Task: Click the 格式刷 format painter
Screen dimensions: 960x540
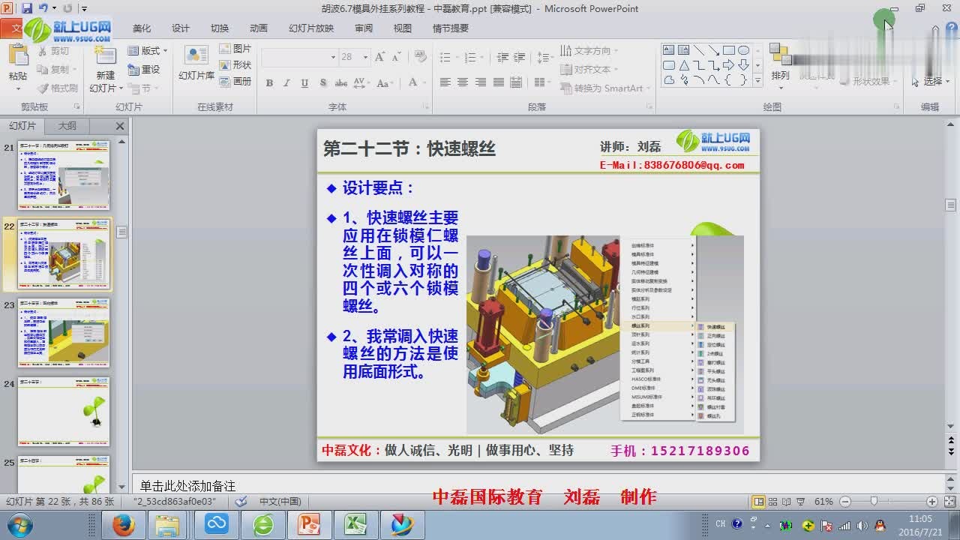Action: pyautogui.click(x=56, y=88)
